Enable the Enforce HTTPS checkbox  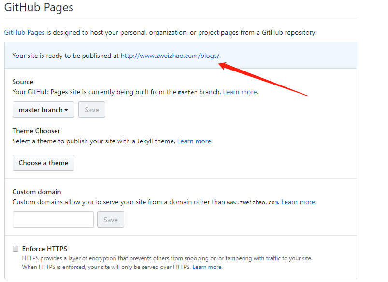point(16,249)
